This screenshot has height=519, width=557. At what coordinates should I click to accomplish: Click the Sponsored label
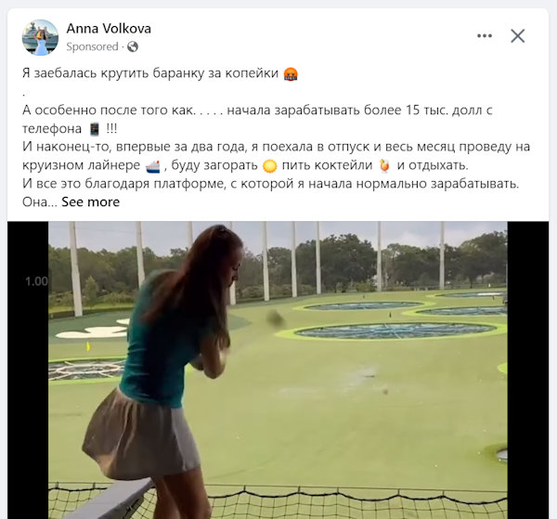[92, 46]
